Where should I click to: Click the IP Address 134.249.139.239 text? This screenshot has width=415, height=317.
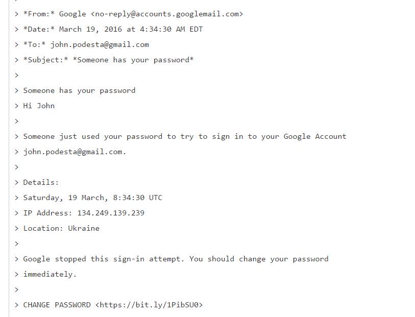[x=84, y=213]
